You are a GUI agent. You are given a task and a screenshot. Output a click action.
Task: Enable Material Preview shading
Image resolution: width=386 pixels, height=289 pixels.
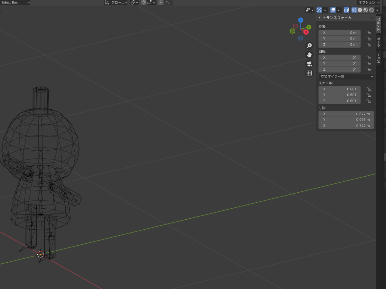366,10
